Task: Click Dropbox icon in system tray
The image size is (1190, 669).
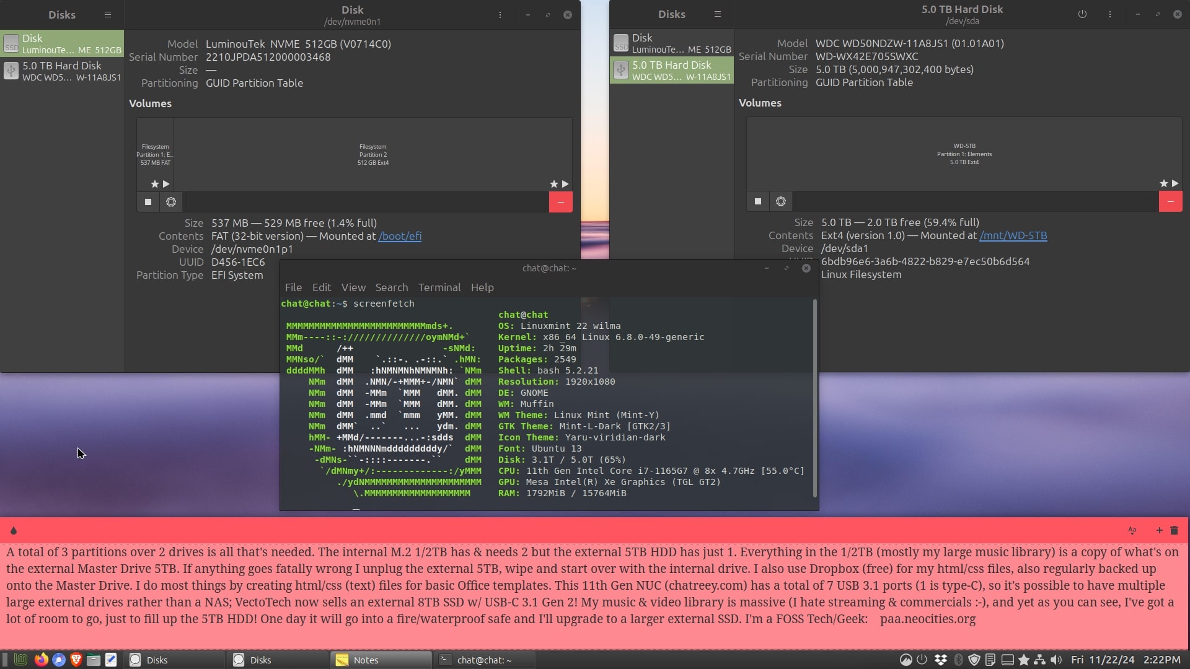Action: 940,660
